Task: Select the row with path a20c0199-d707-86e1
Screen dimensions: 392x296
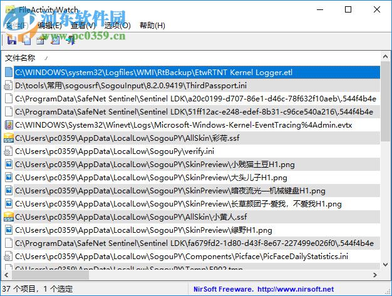Action: pyautogui.click(x=197, y=99)
